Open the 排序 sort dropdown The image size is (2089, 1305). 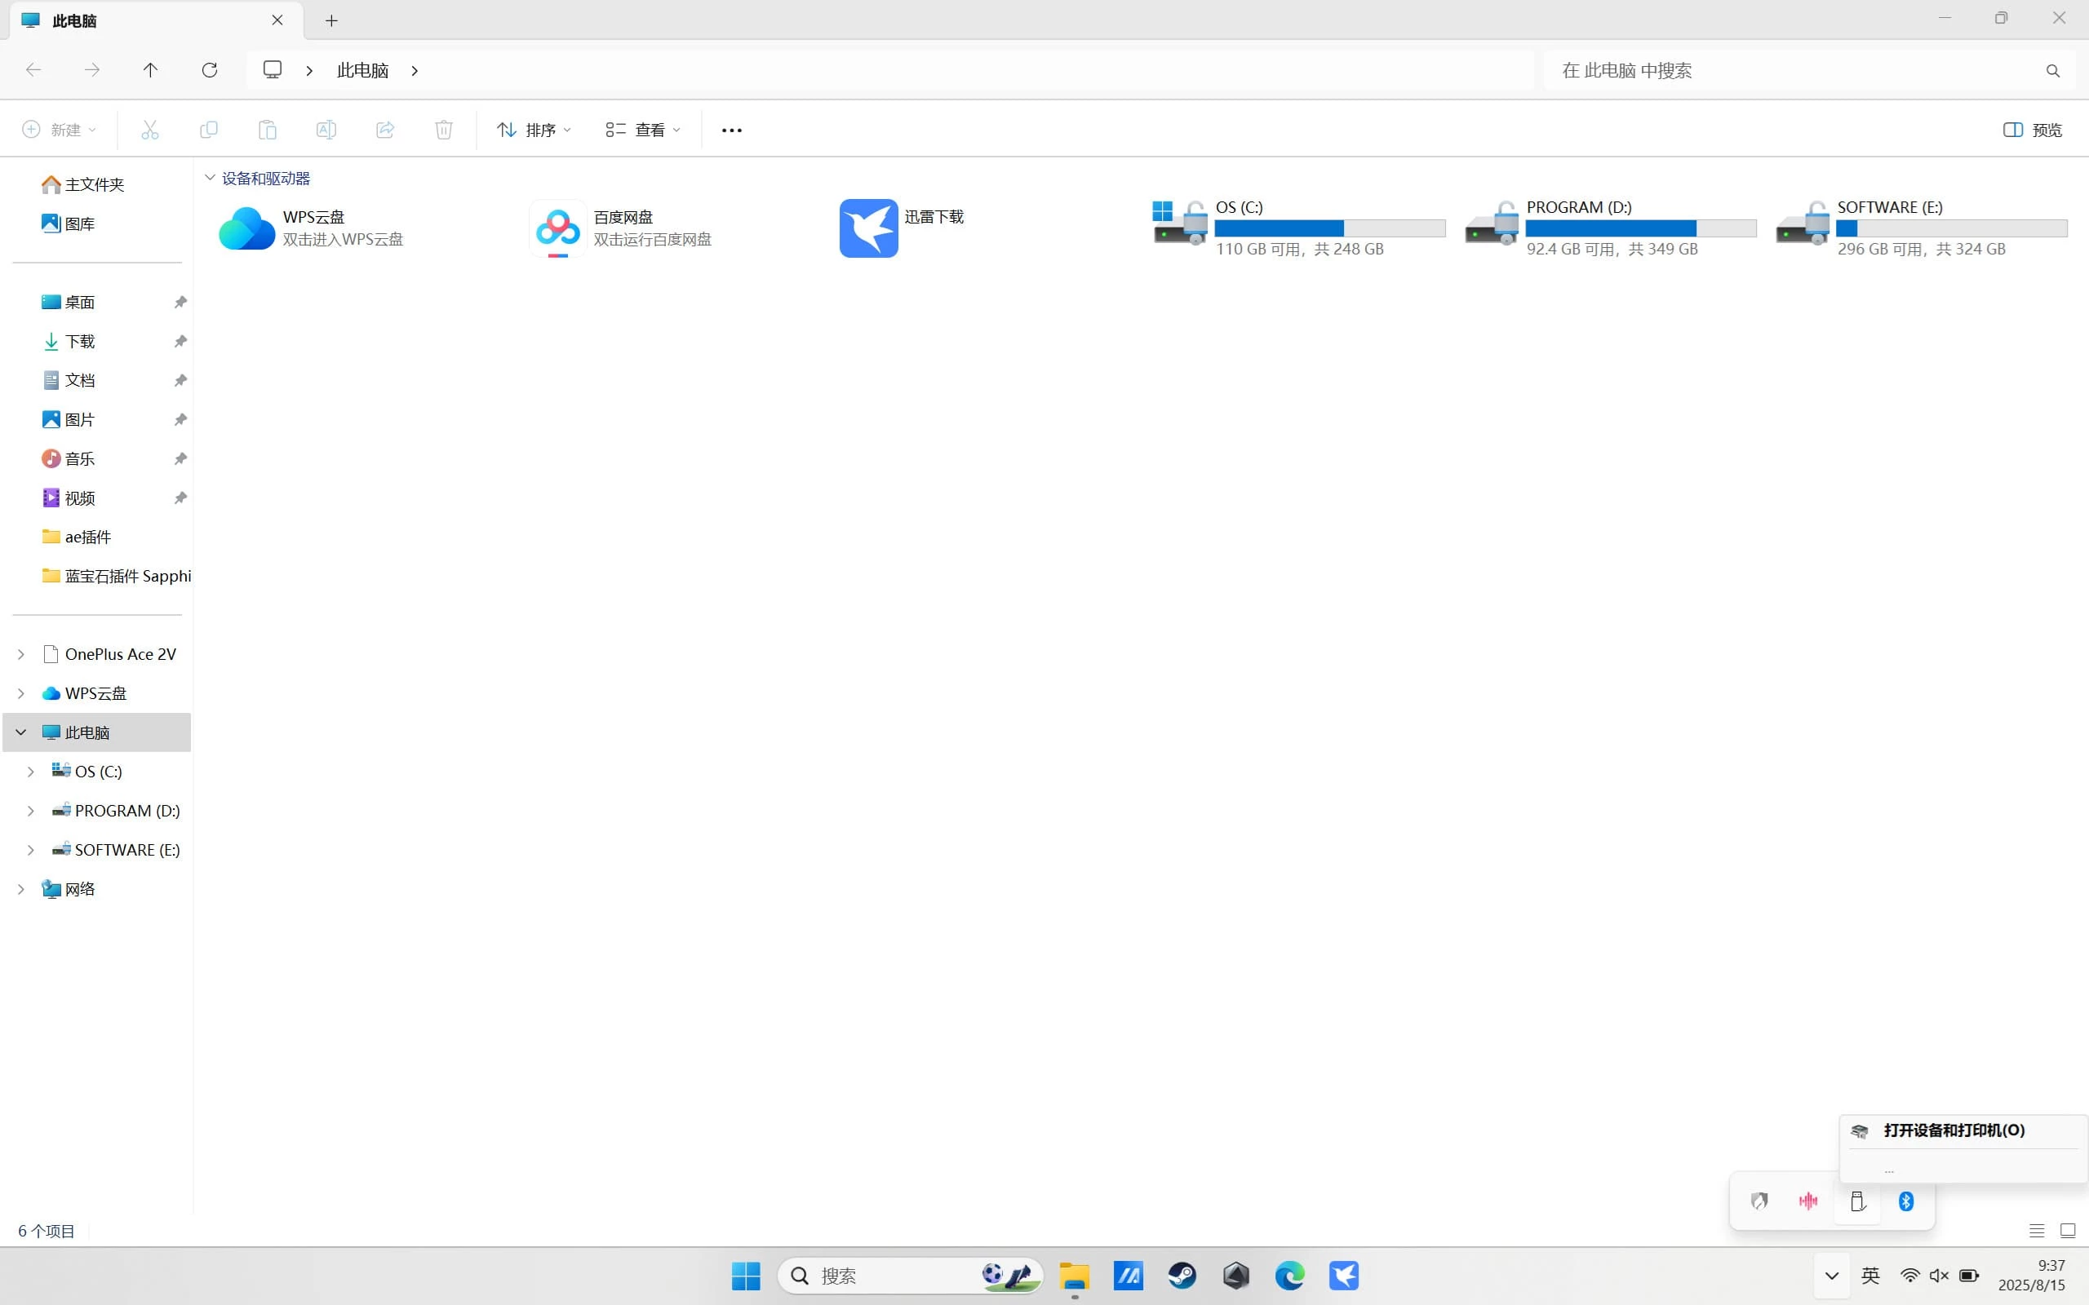[534, 130]
